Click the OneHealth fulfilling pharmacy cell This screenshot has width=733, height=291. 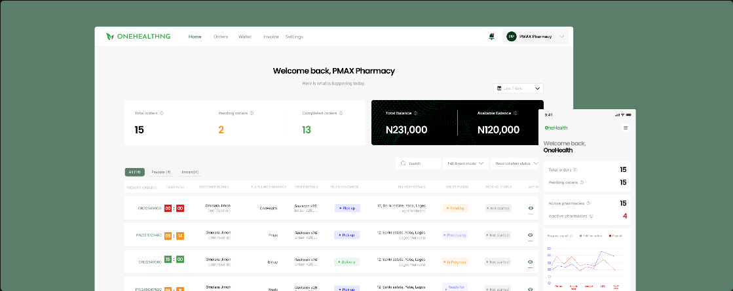click(x=269, y=209)
